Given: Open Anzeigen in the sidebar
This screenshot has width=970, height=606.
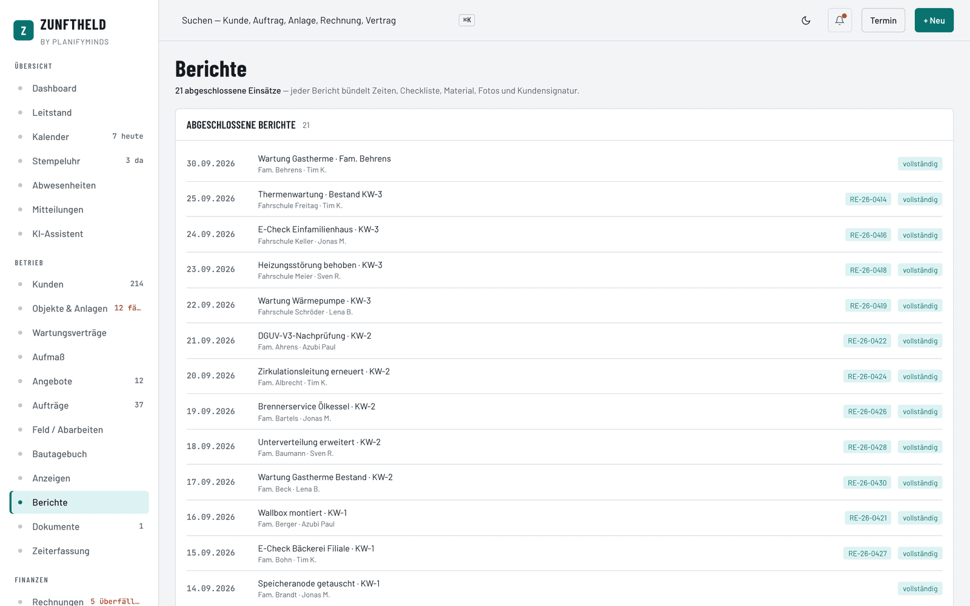Looking at the screenshot, I should pyautogui.click(x=79, y=478).
